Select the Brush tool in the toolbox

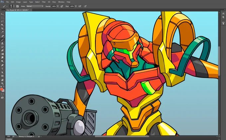point(2,40)
